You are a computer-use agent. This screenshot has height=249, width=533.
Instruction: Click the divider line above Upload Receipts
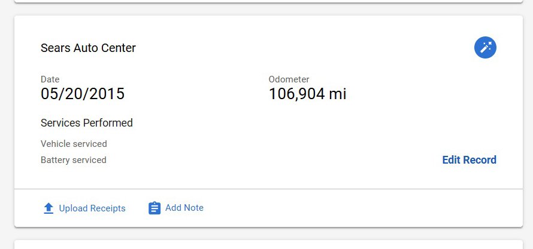[268, 189]
